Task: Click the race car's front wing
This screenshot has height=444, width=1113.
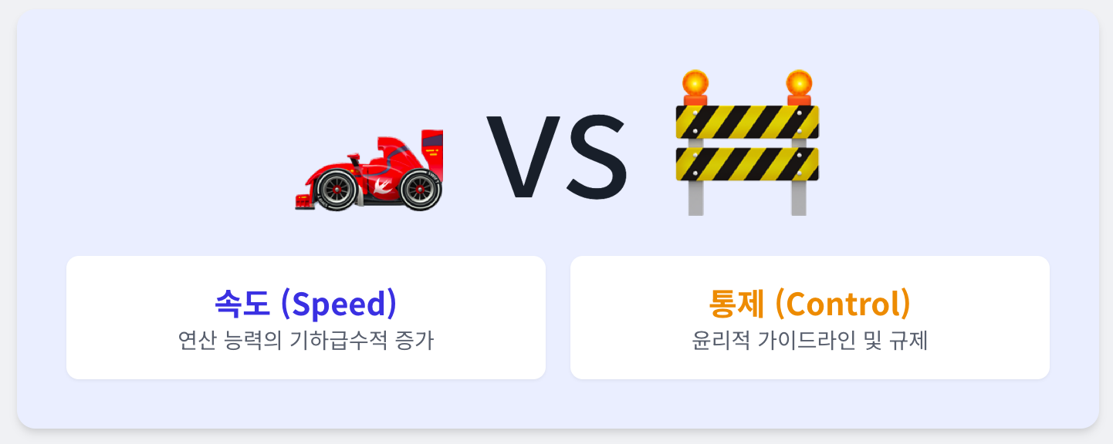Action: (304, 201)
